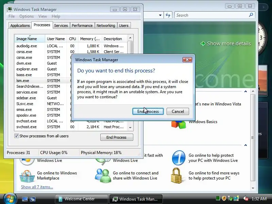Click Welcome Center search field
The width and height of the screenshot is (272, 204).
[211, 15]
